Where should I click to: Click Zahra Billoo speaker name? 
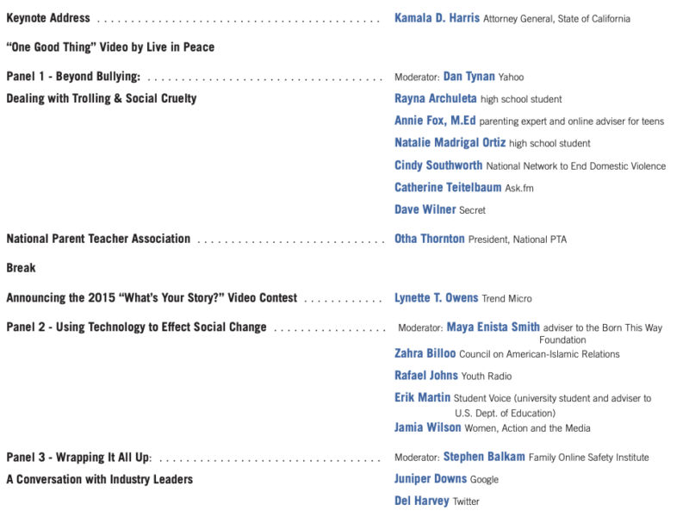(425, 353)
